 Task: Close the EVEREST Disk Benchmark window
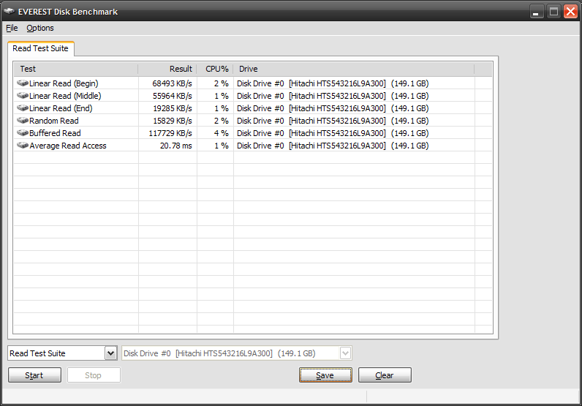coord(571,12)
